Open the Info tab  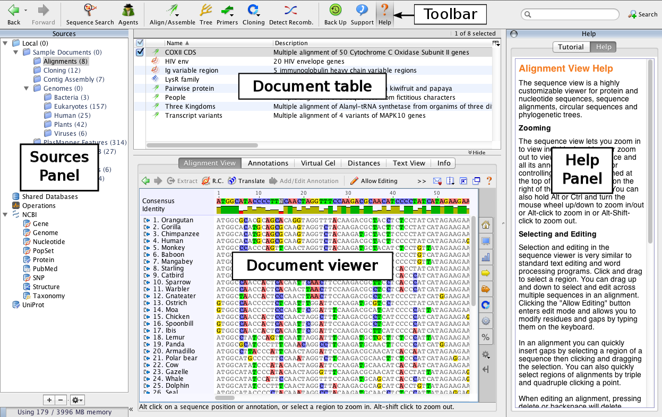(444, 163)
